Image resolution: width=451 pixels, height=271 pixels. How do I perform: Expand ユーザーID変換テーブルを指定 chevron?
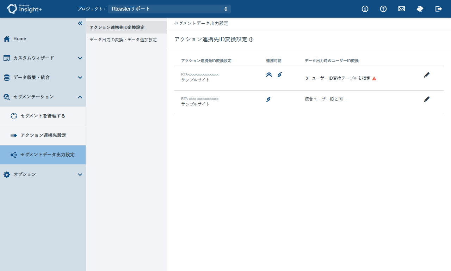(x=307, y=78)
